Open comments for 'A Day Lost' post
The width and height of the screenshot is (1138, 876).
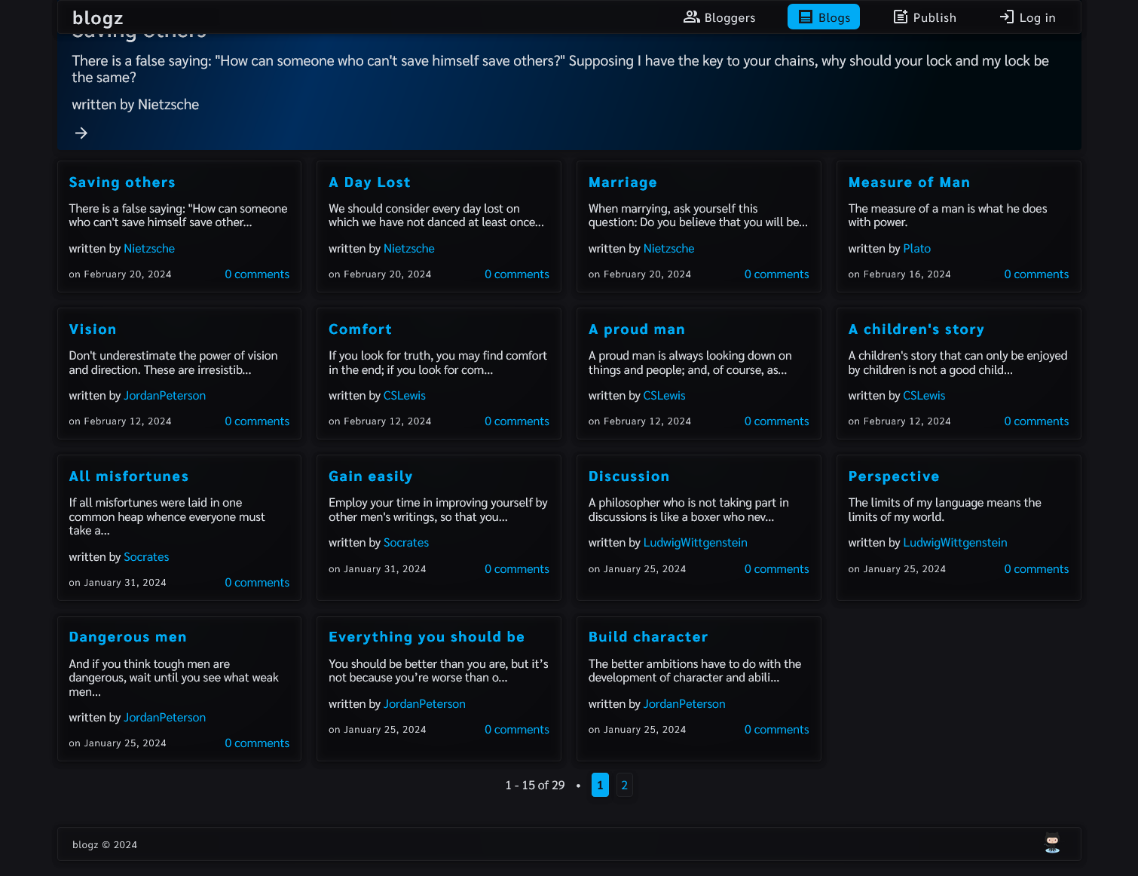[516, 274]
